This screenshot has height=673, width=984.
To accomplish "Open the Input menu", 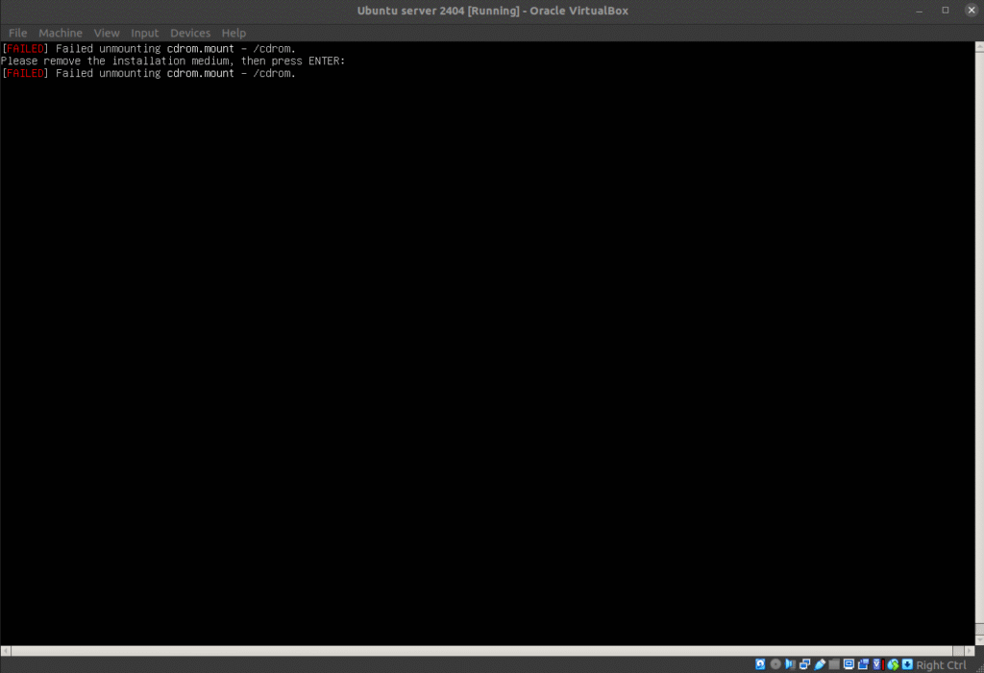I will coord(145,33).
